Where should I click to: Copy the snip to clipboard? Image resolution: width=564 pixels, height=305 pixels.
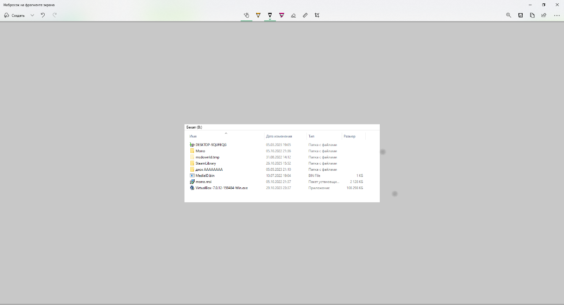click(x=532, y=15)
